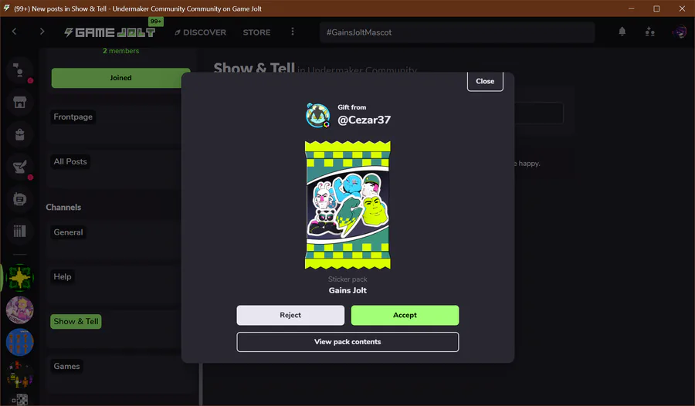
Task: Minimize the Game Jolt window
Action: pyautogui.click(x=631, y=8)
